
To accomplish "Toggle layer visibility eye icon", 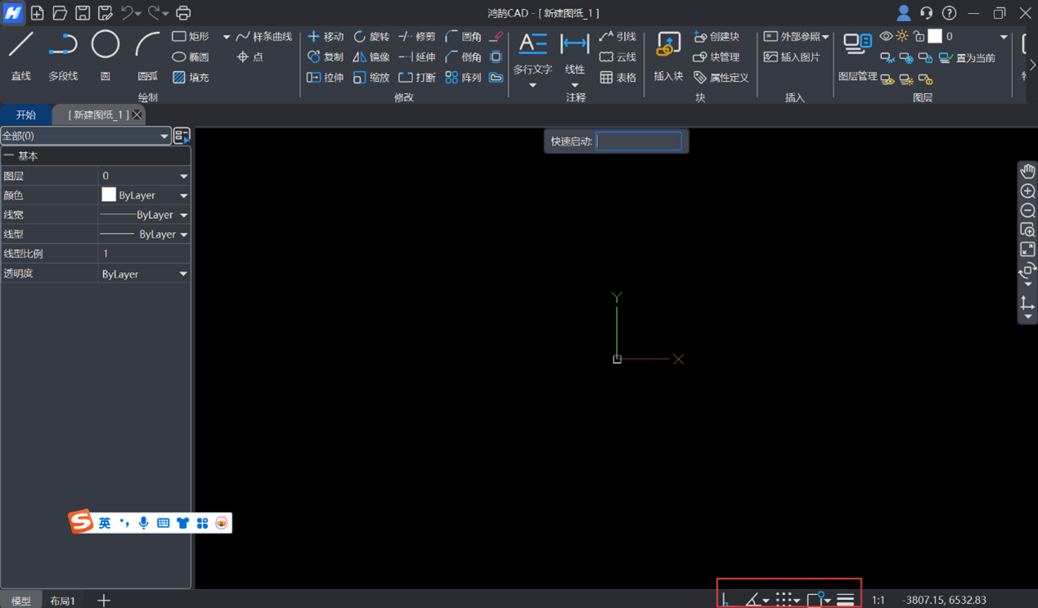I will click(x=886, y=37).
